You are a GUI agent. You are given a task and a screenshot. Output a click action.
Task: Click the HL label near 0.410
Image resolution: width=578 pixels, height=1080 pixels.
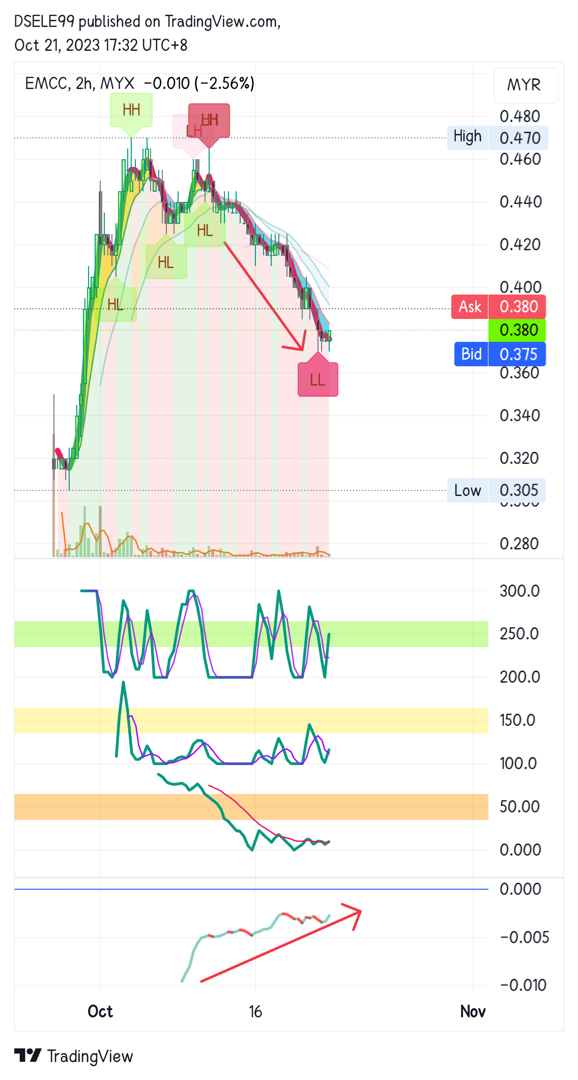coord(166,262)
